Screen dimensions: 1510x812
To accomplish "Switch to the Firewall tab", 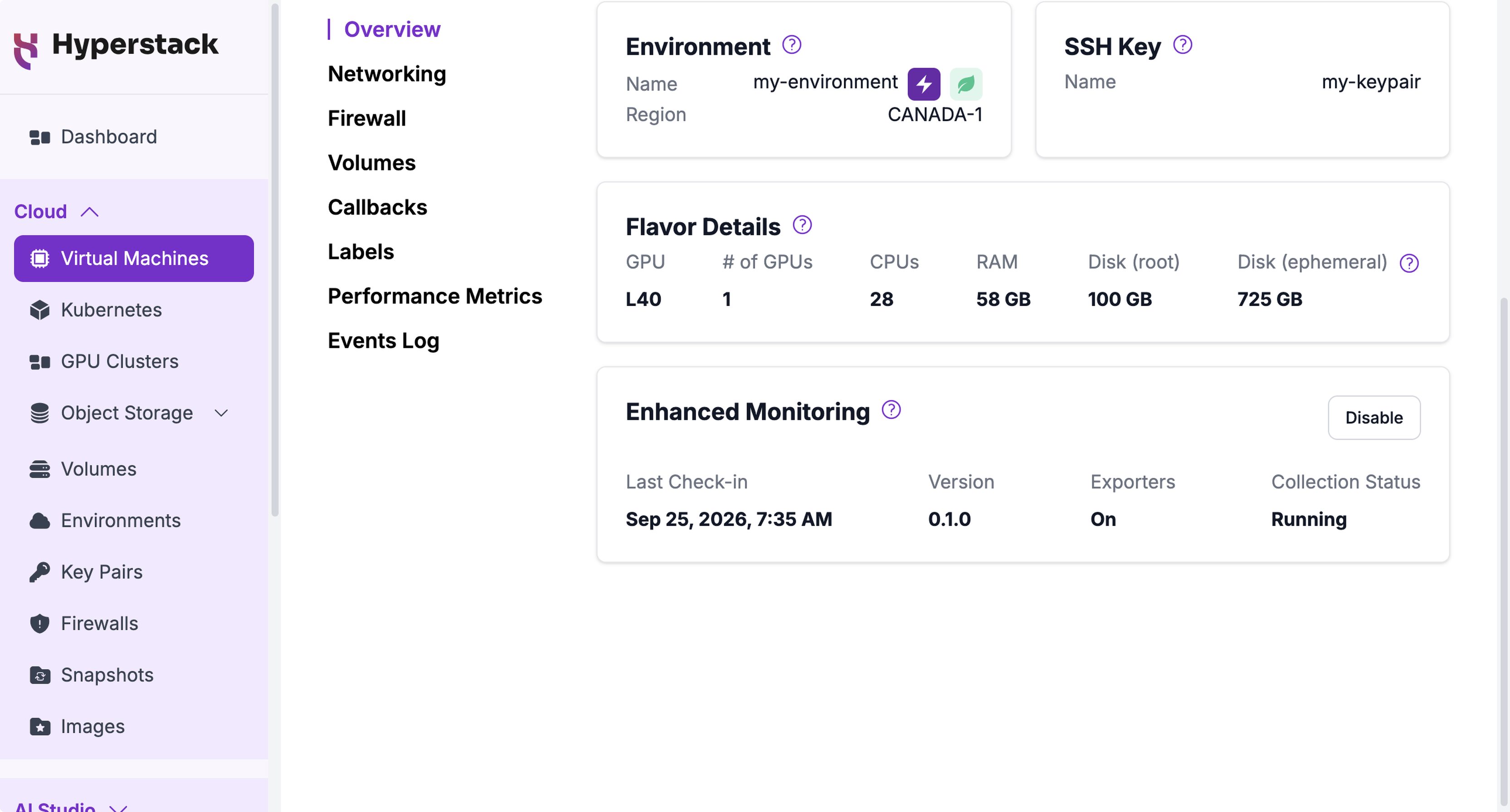I will (x=367, y=118).
